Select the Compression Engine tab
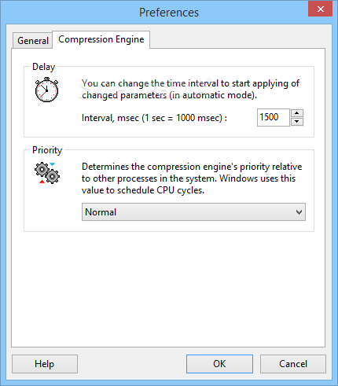This screenshot has height=386, width=338. [x=101, y=39]
